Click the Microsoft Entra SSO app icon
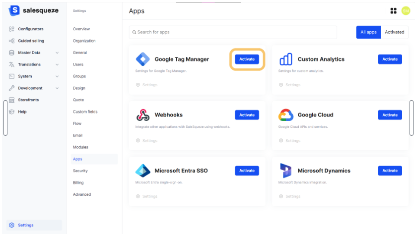Image resolution: width=416 pixels, height=234 pixels. (x=143, y=171)
